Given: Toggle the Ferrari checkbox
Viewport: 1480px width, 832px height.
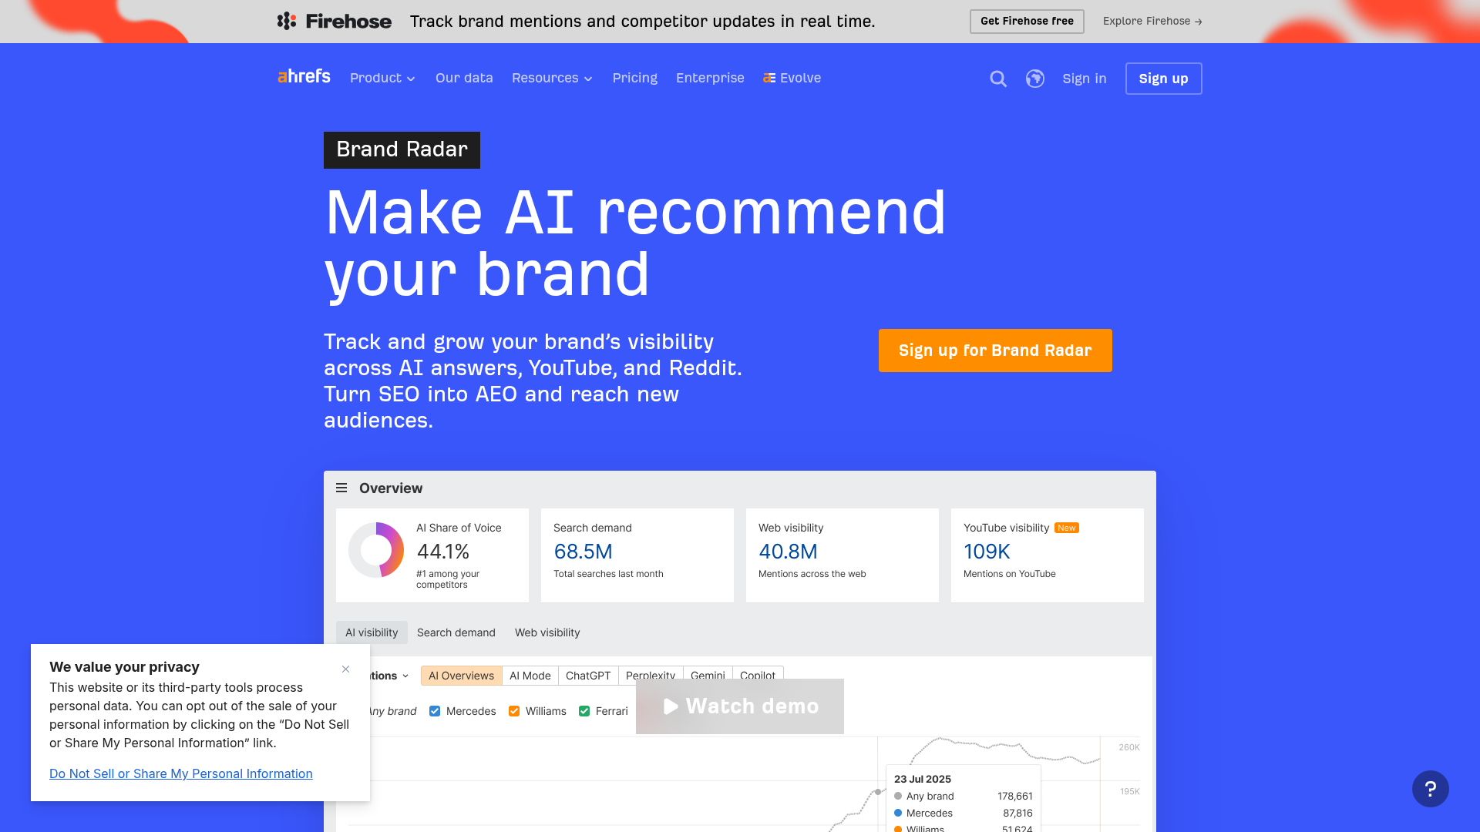Looking at the screenshot, I should tap(584, 711).
